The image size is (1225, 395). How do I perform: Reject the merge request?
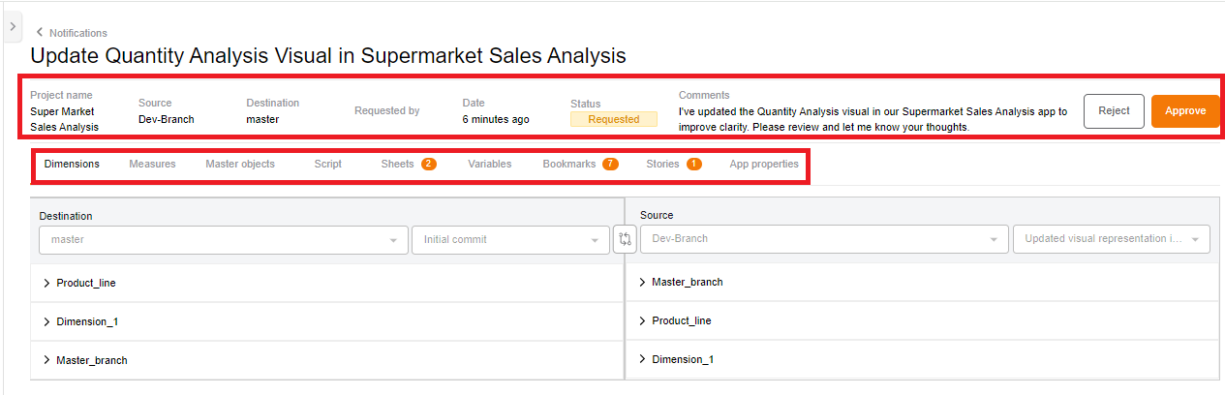click(x=1114, y=110)
